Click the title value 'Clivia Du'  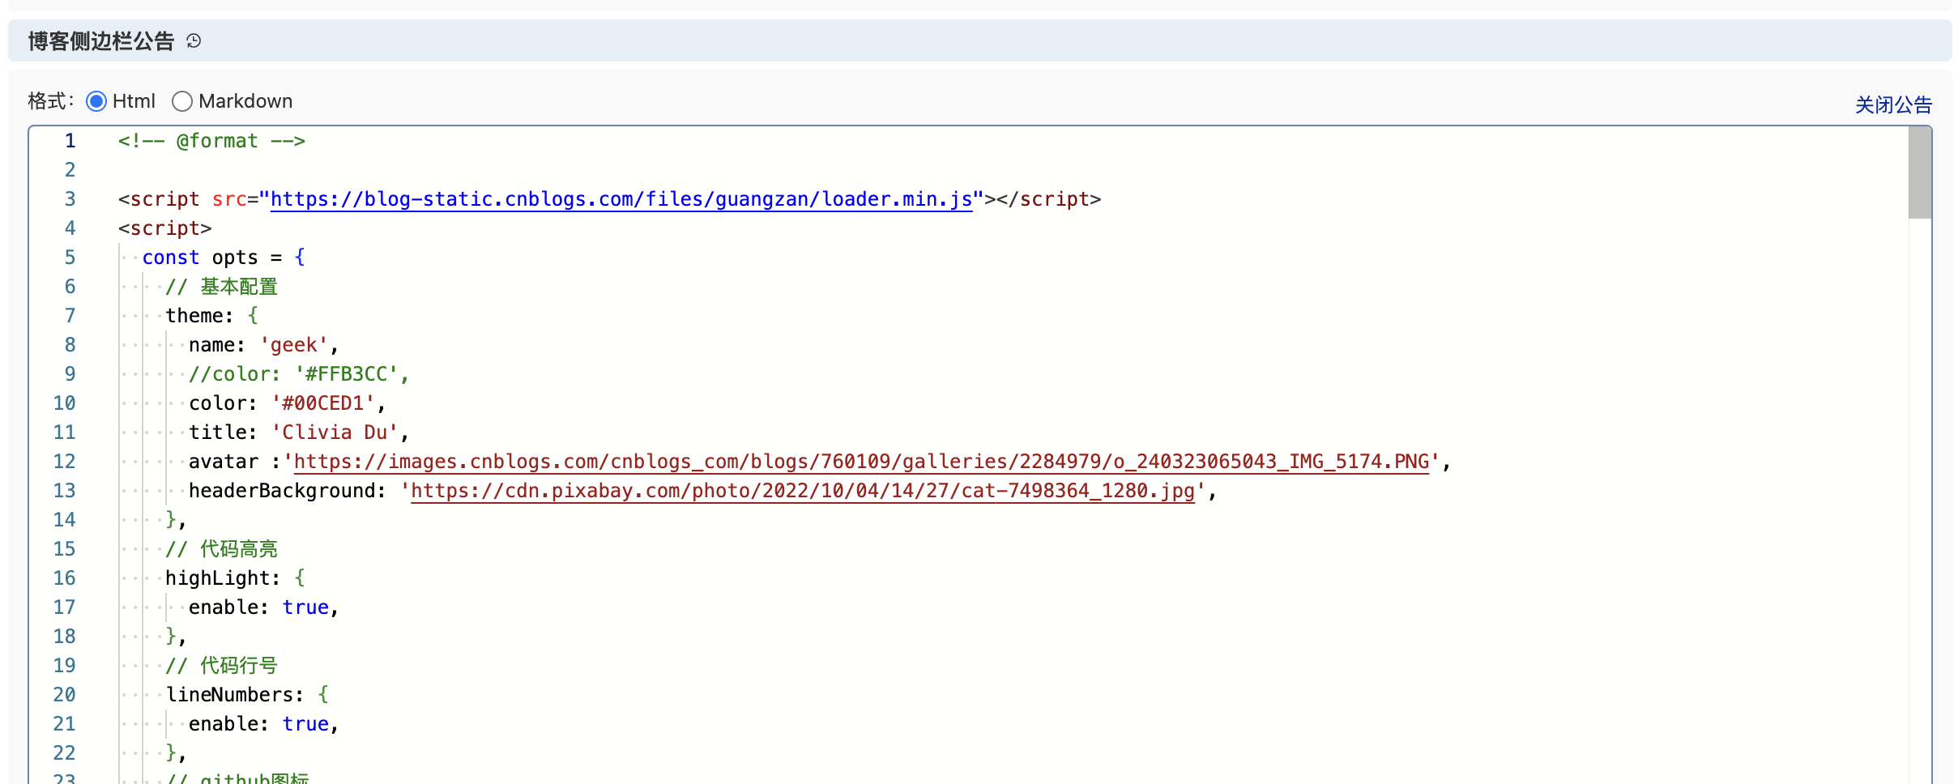click(x=335, y=432)
